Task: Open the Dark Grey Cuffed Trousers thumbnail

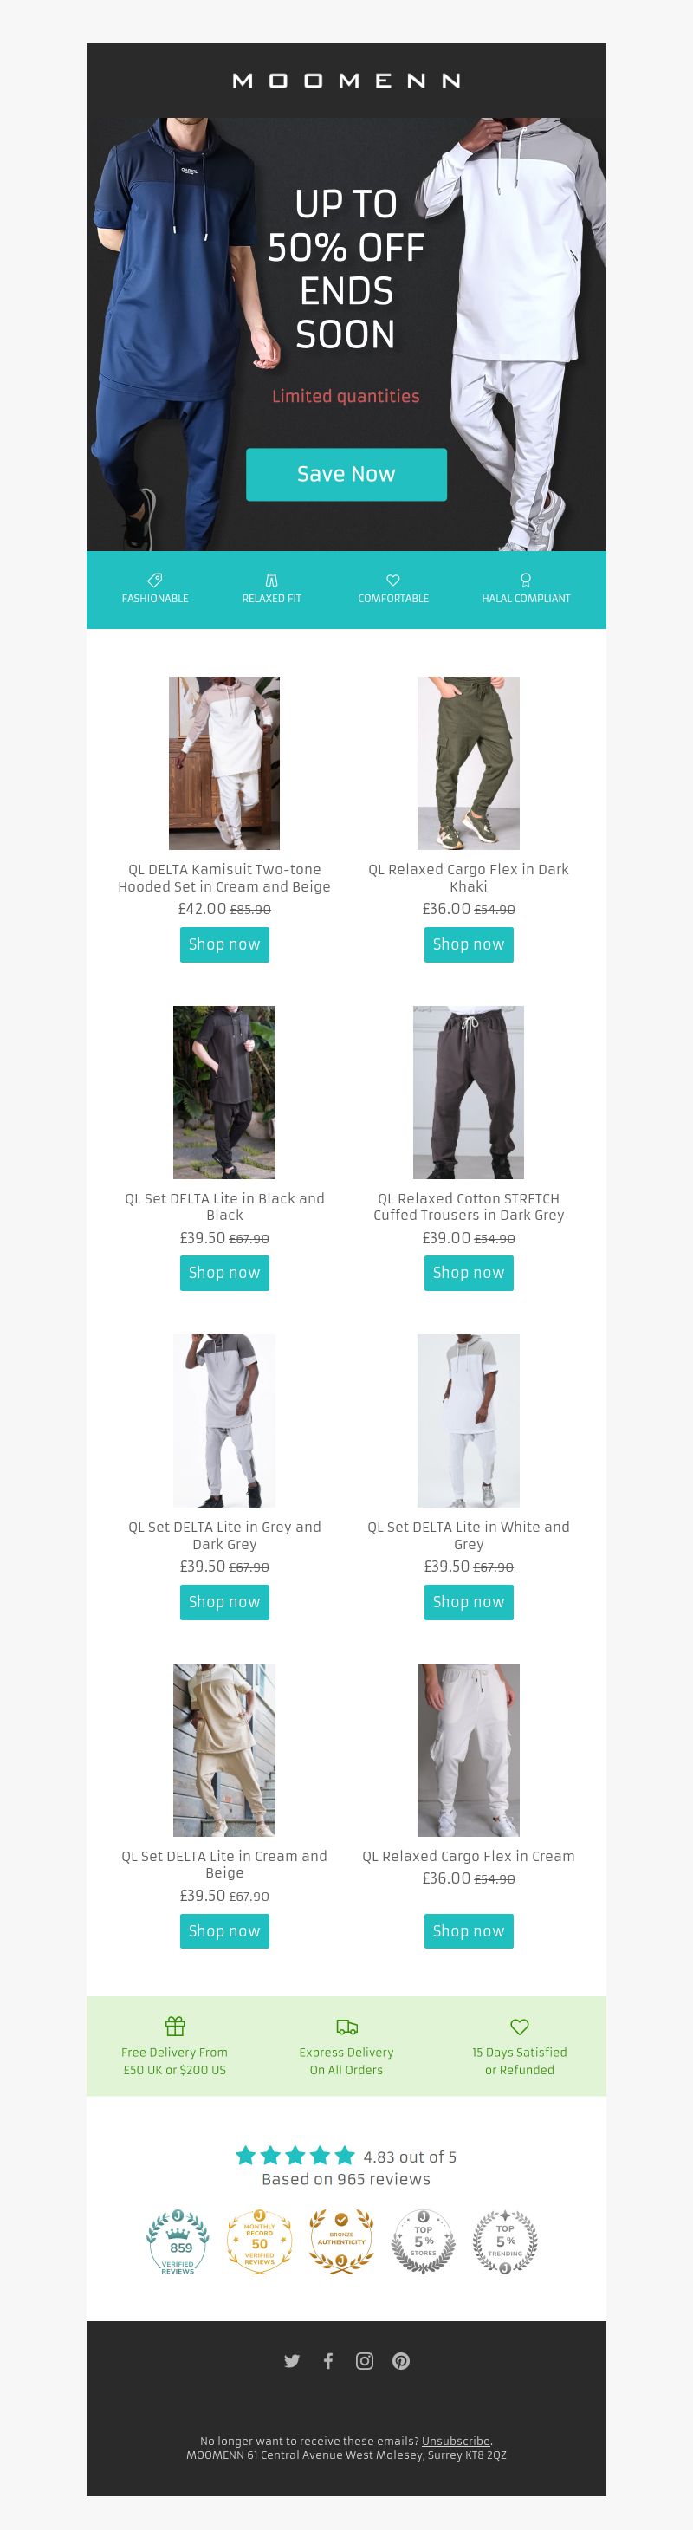Action: coord(469,1092)
